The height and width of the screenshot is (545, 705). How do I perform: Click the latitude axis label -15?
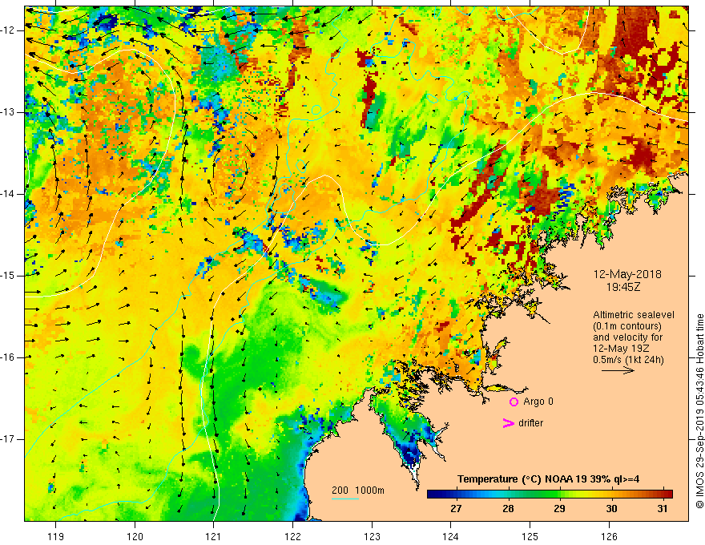click(9, 276)
